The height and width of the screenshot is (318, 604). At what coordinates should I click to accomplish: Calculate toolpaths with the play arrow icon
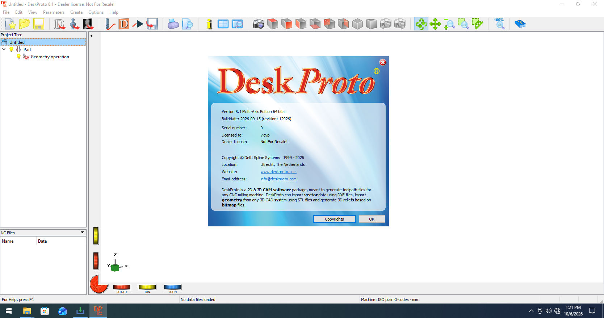click(x=138, y=24)
